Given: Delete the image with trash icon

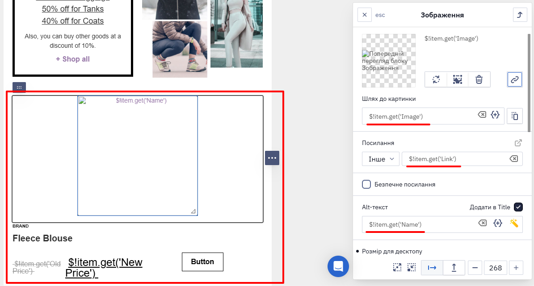Looking at the screenshot, I should point(479,79).
